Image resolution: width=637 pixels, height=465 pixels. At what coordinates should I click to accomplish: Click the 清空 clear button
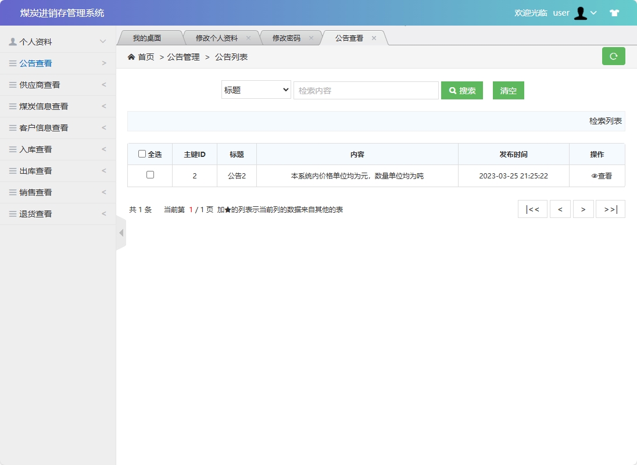tap(508, 90)
